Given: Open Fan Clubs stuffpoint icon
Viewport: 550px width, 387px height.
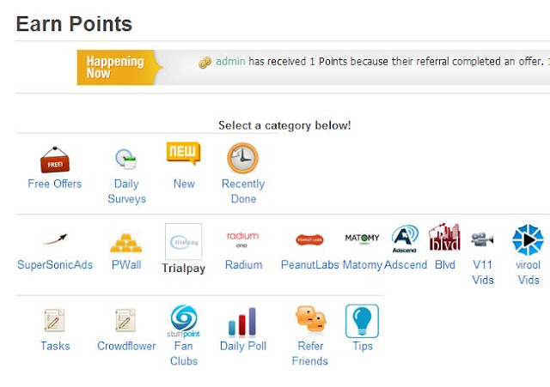Looking at the screenshot, I should (183, 322).
